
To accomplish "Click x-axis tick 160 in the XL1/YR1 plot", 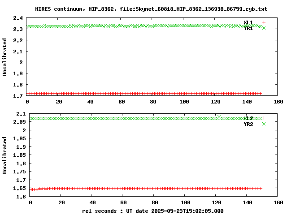I will tap(278, 102).
